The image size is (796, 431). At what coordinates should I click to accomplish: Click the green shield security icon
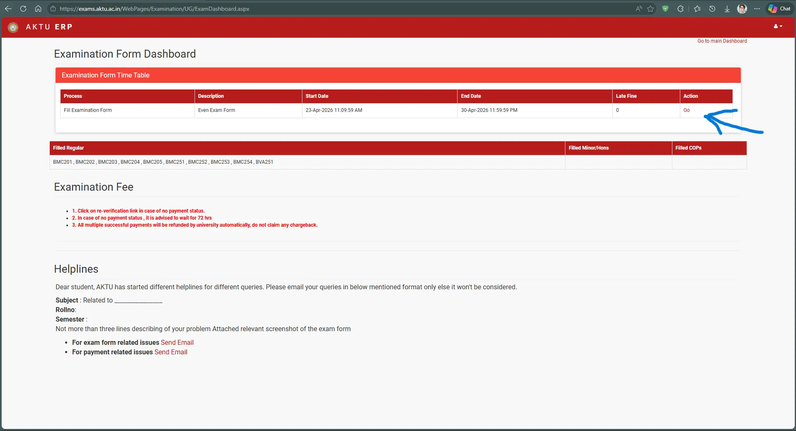(x=665, y=9)
